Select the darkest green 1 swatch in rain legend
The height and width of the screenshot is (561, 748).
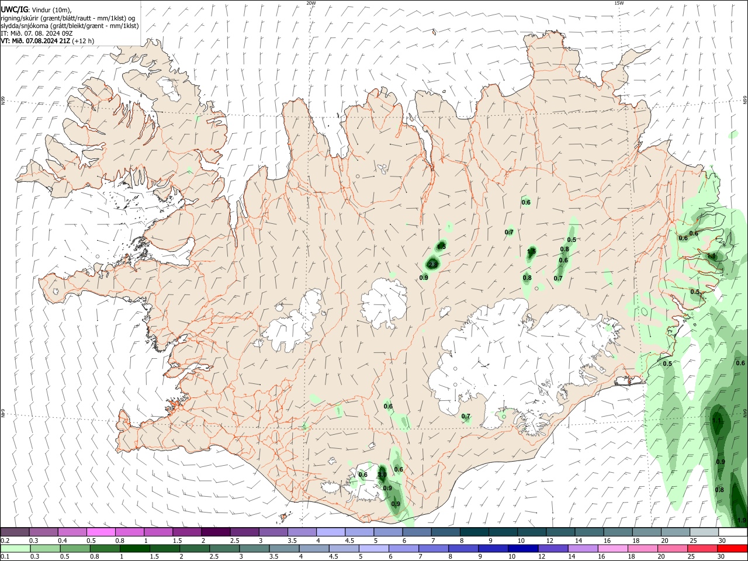tap(134, 548)
